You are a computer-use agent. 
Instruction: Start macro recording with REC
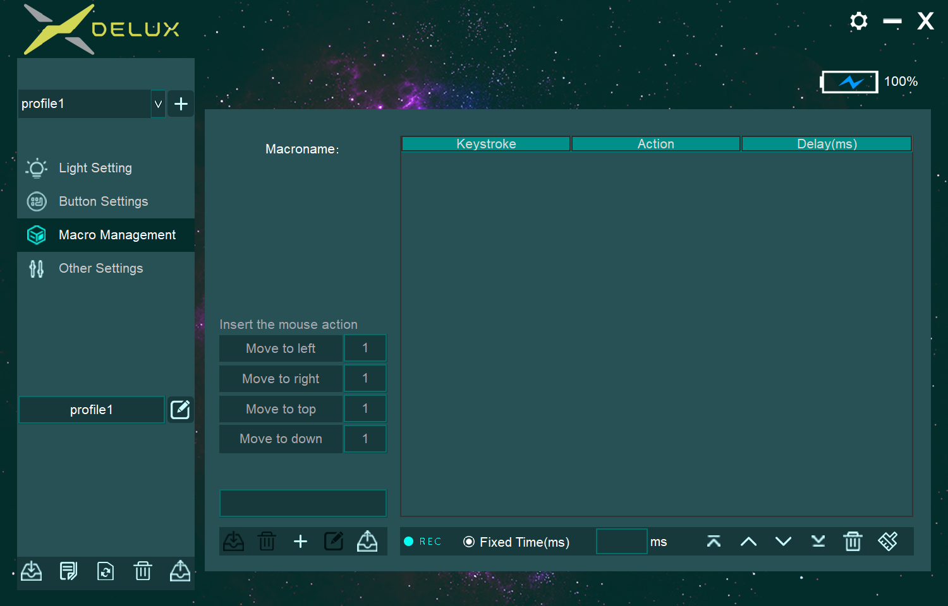tap(423, 542)
